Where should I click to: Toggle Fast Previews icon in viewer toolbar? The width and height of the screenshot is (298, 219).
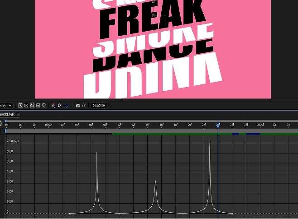pos(20,105)
